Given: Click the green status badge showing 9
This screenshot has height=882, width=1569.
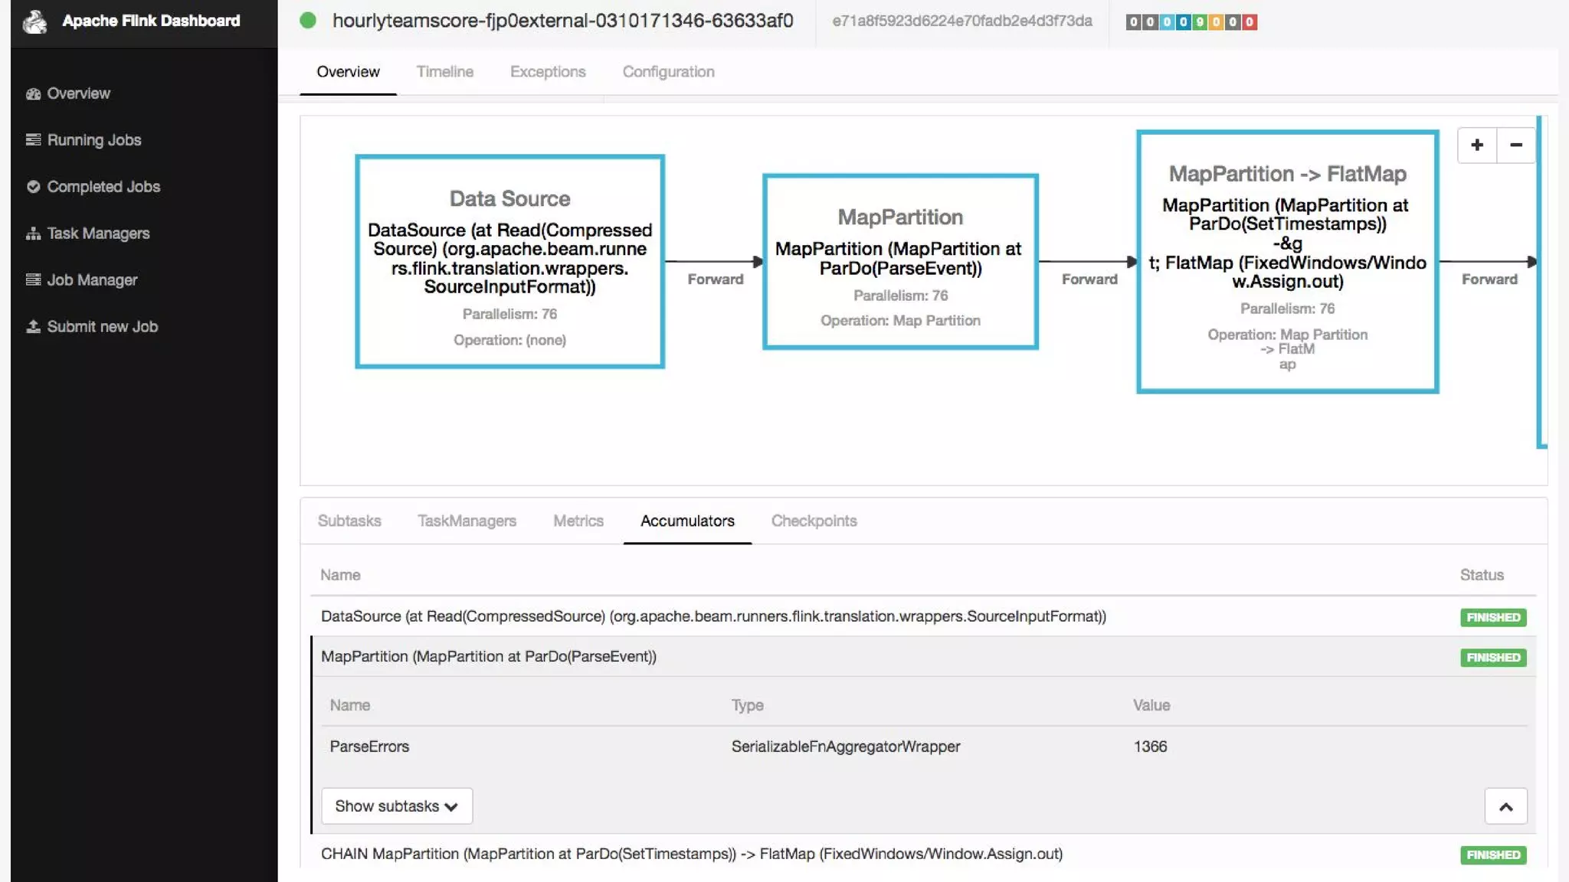Looking at the screenshot, I should tap(1200, 22).
